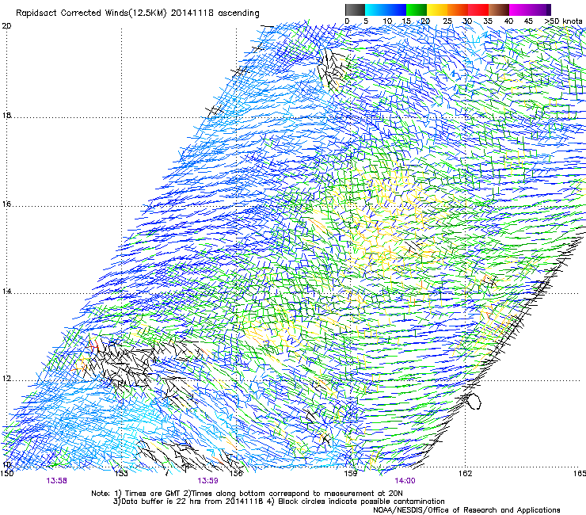Select the '16' latitude axis label

point(6,204)
